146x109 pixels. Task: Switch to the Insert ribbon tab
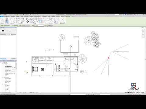[x=22, y=16]
